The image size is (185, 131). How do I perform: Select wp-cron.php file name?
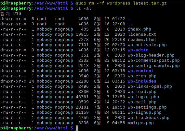pyautogui.click(x=142, y=76)
